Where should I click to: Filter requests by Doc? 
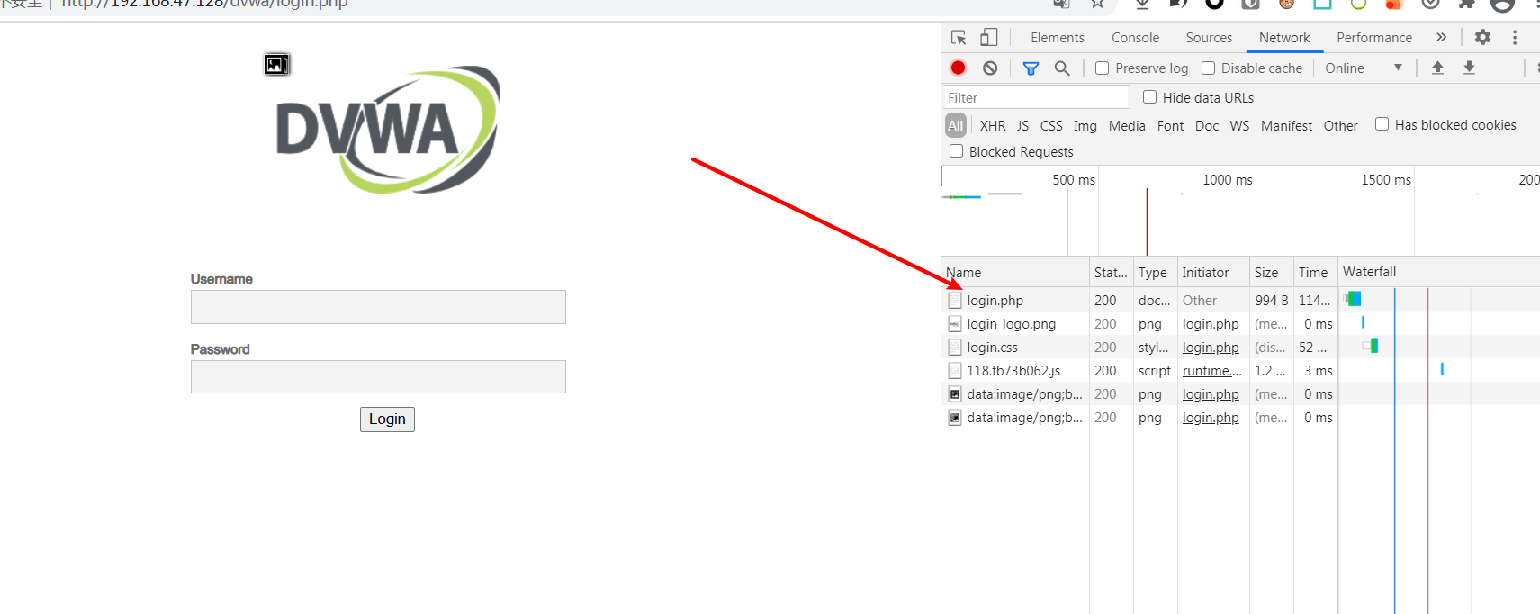click(1207, 125)
